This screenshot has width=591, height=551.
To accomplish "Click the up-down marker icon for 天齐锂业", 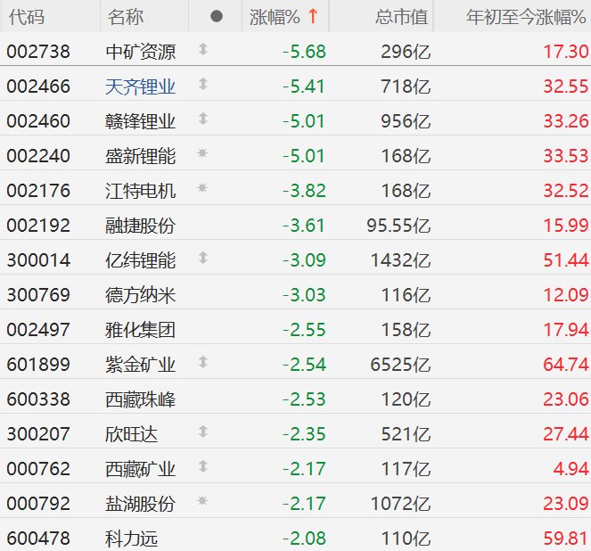I will click(203, 84).
